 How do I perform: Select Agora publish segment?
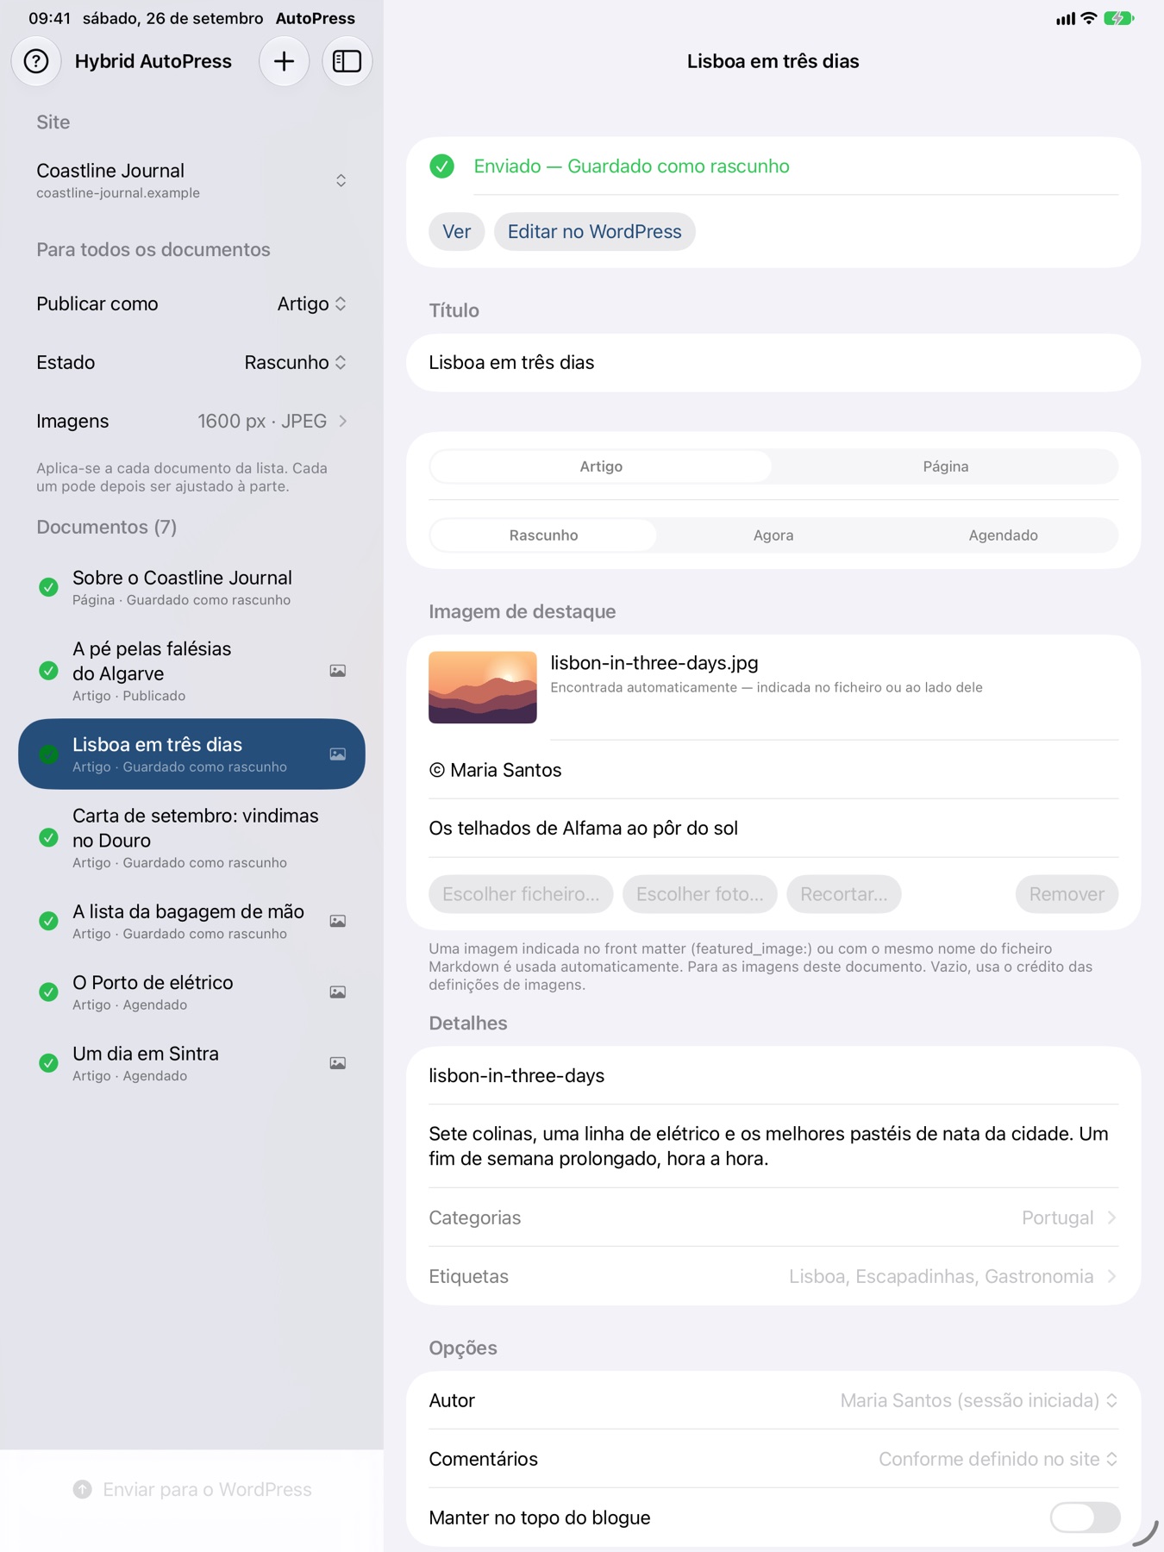click(773, 535)
